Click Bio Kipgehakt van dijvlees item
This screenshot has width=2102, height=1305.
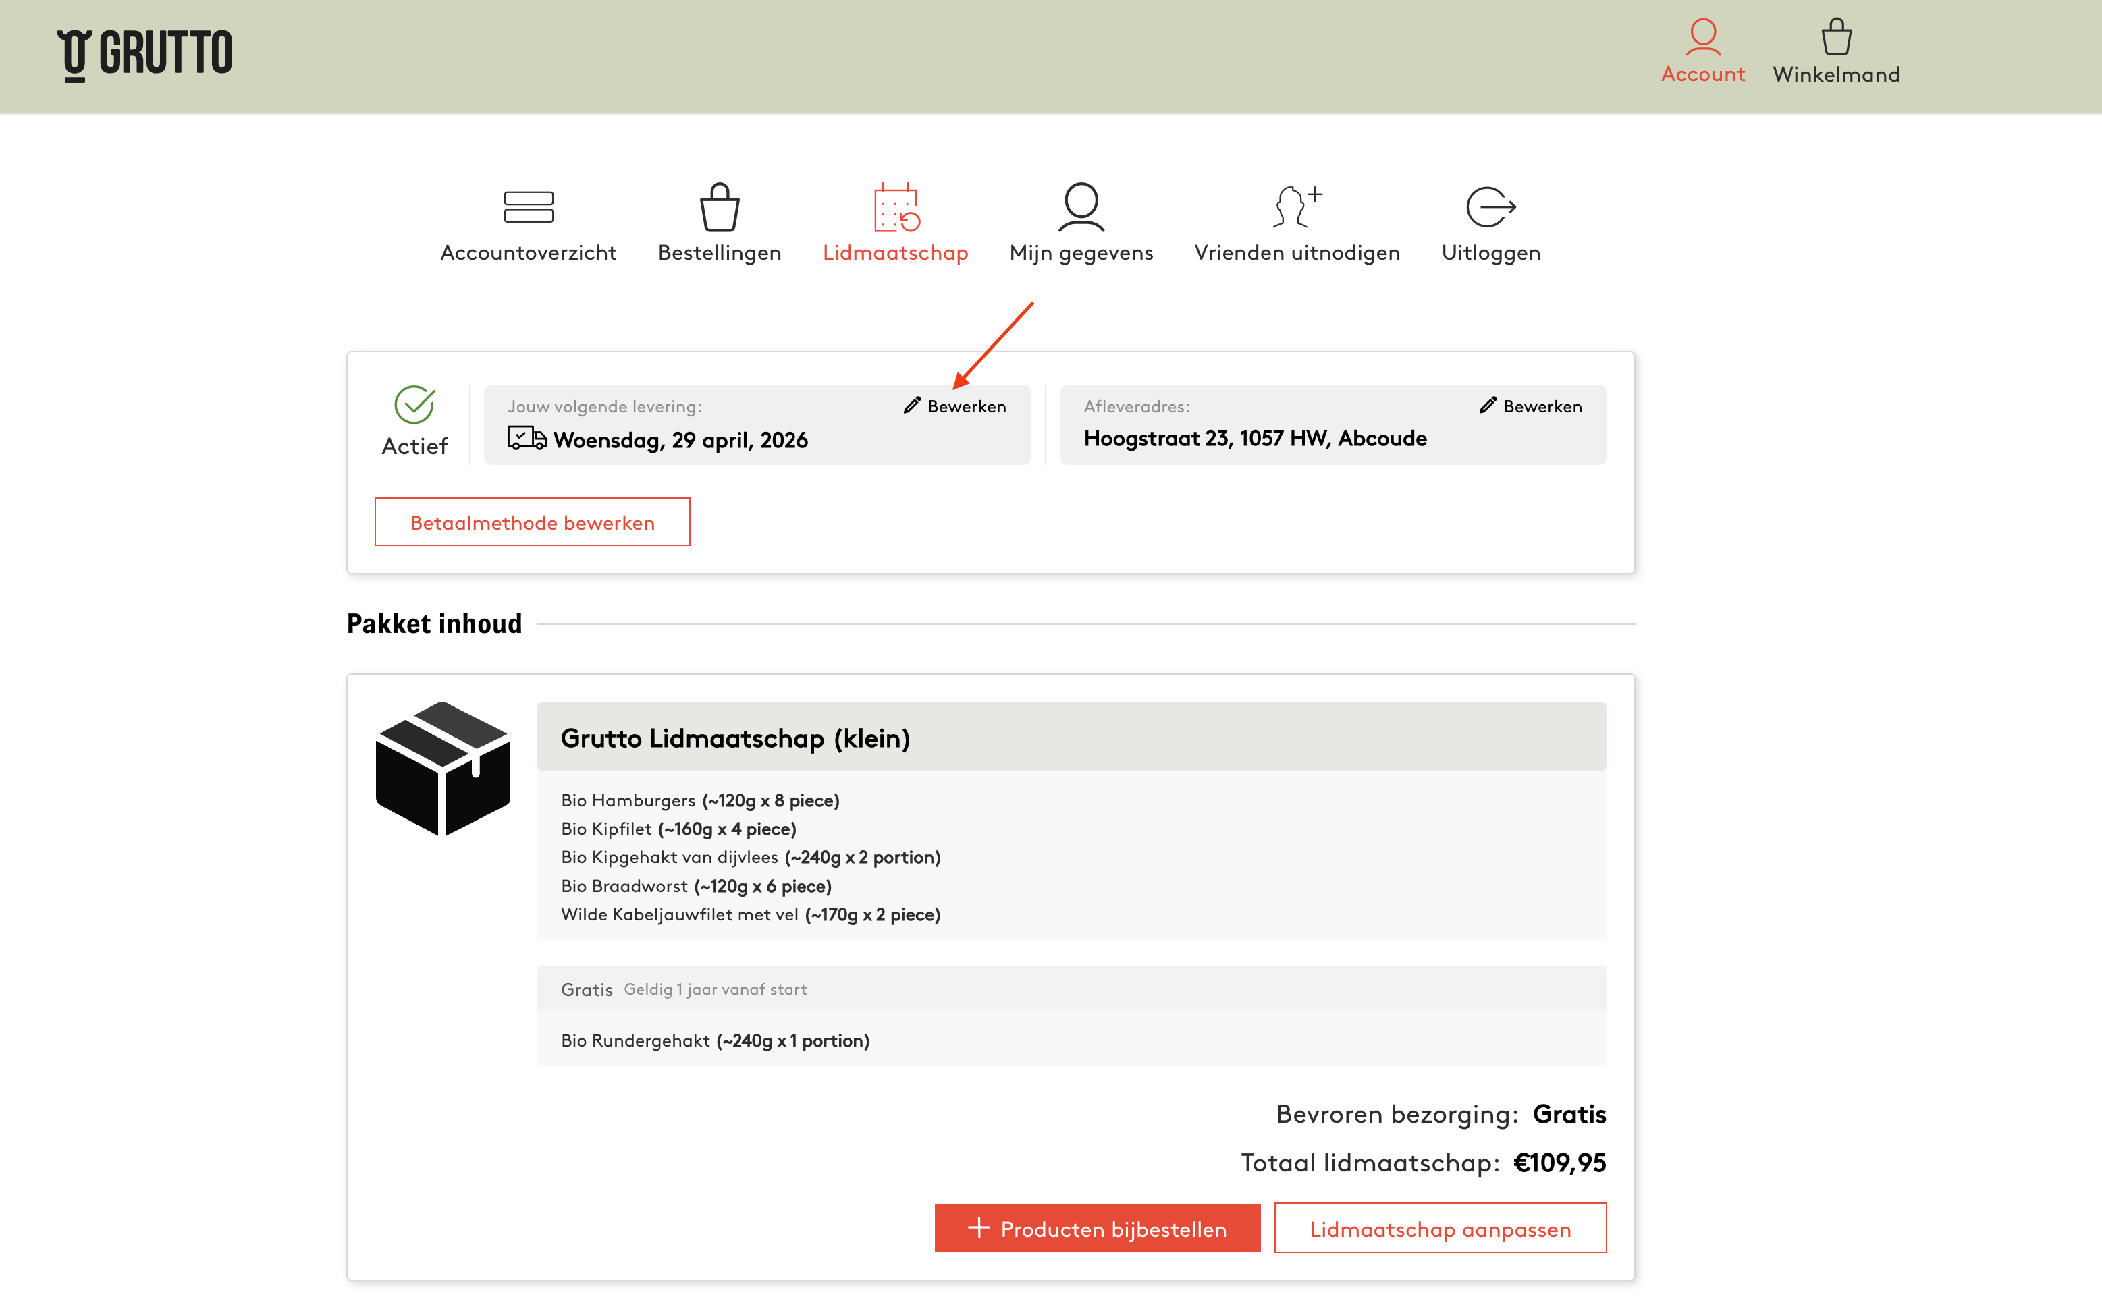pyautogui.click(x=751, y=858)
